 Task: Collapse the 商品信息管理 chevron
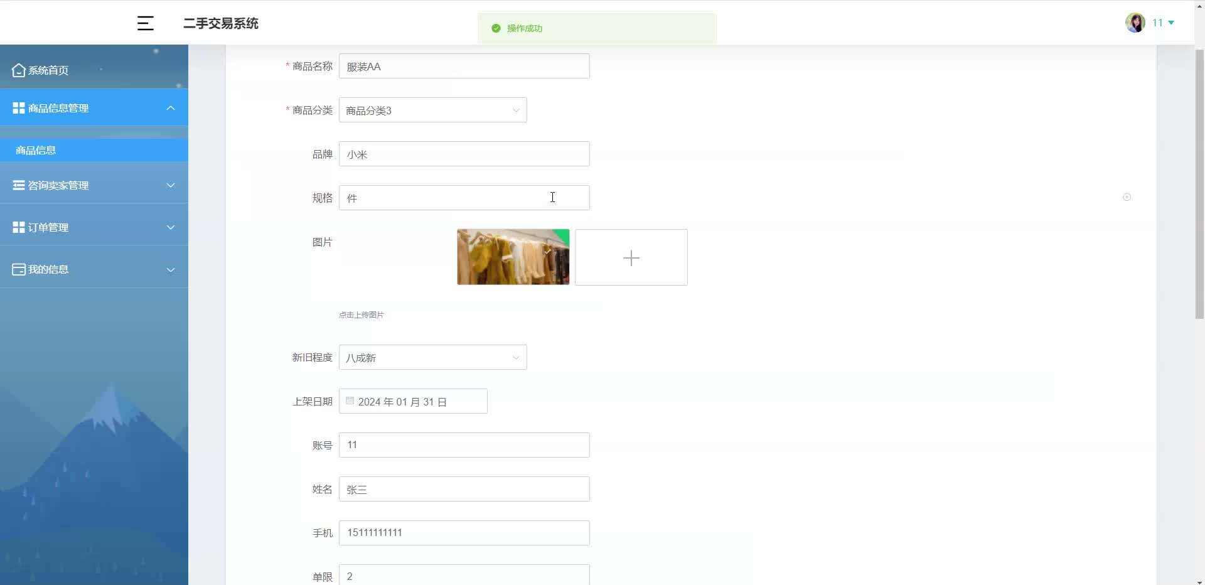171,108
